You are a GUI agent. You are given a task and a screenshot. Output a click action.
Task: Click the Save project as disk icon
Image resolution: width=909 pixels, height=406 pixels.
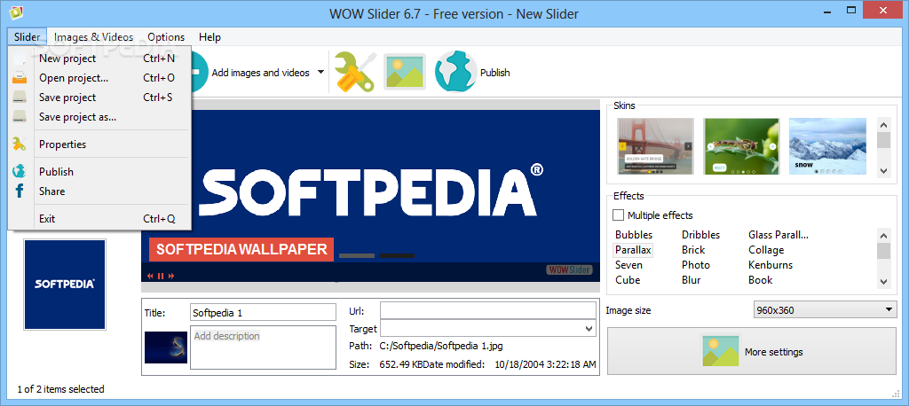(20, 117)
